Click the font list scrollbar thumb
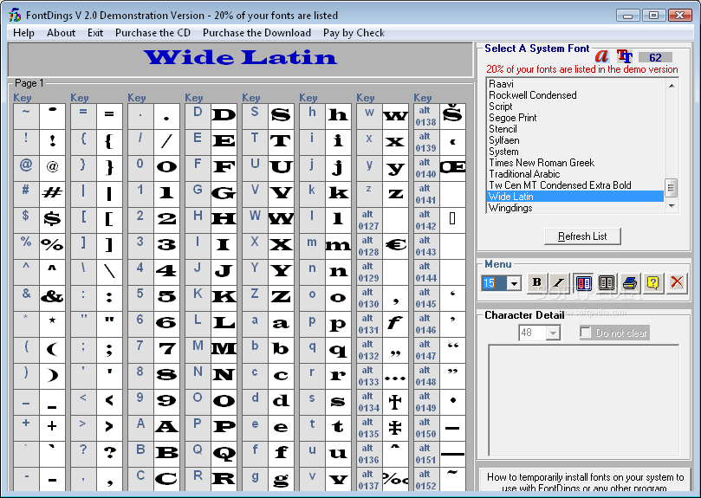The width and height of the screenshot is (701, 498). [672, 188]
